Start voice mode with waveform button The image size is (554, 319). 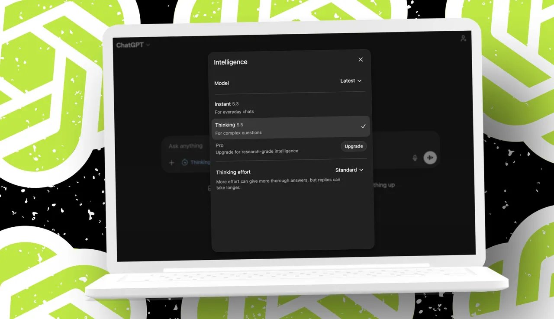pyautogui.click(x=430, y=158)
